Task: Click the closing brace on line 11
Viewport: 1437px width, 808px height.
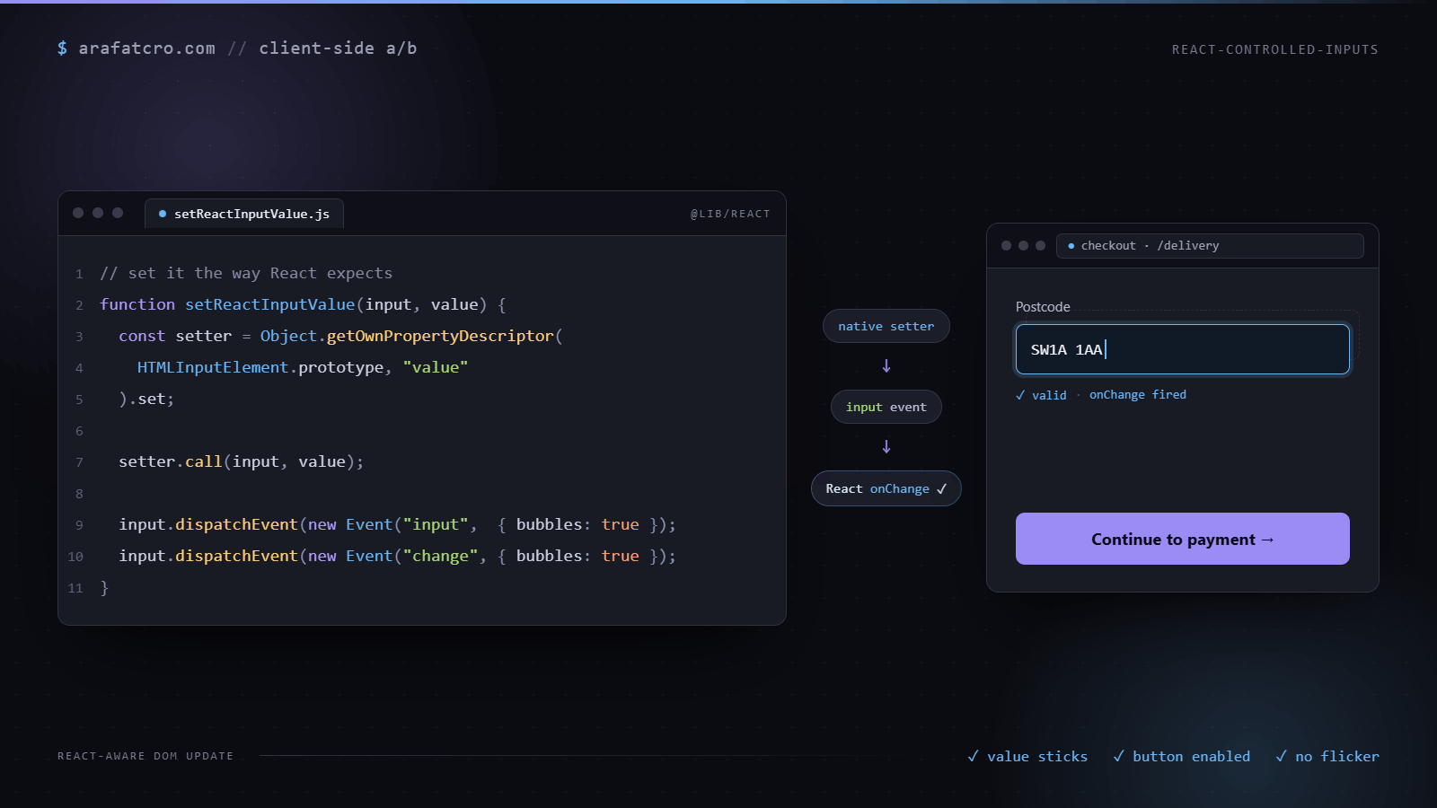Action: 104,587
